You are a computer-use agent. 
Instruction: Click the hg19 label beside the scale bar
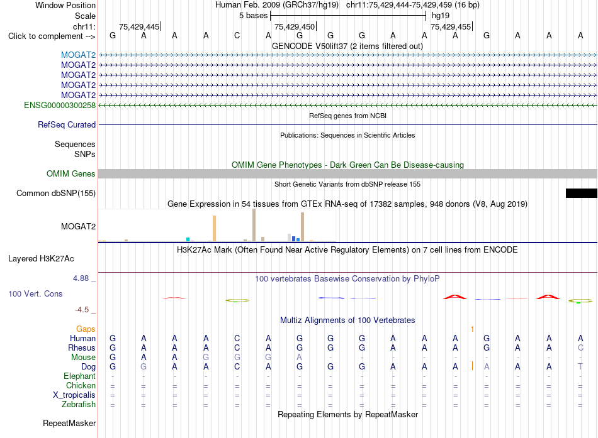point(441,16)
